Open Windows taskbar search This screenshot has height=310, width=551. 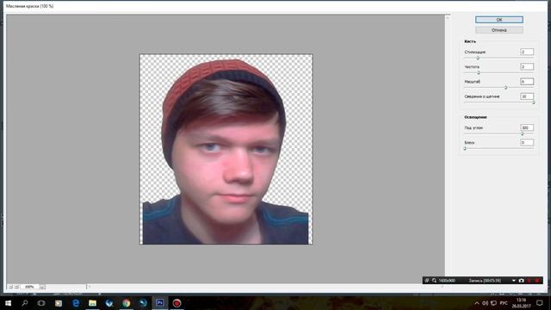tap(25, 303)
